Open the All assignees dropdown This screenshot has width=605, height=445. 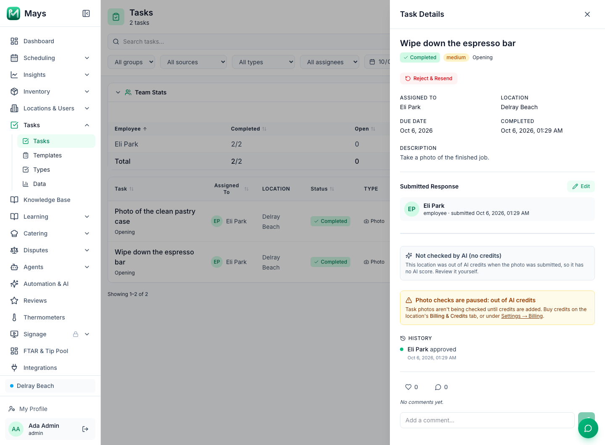(x=330, y=62)
